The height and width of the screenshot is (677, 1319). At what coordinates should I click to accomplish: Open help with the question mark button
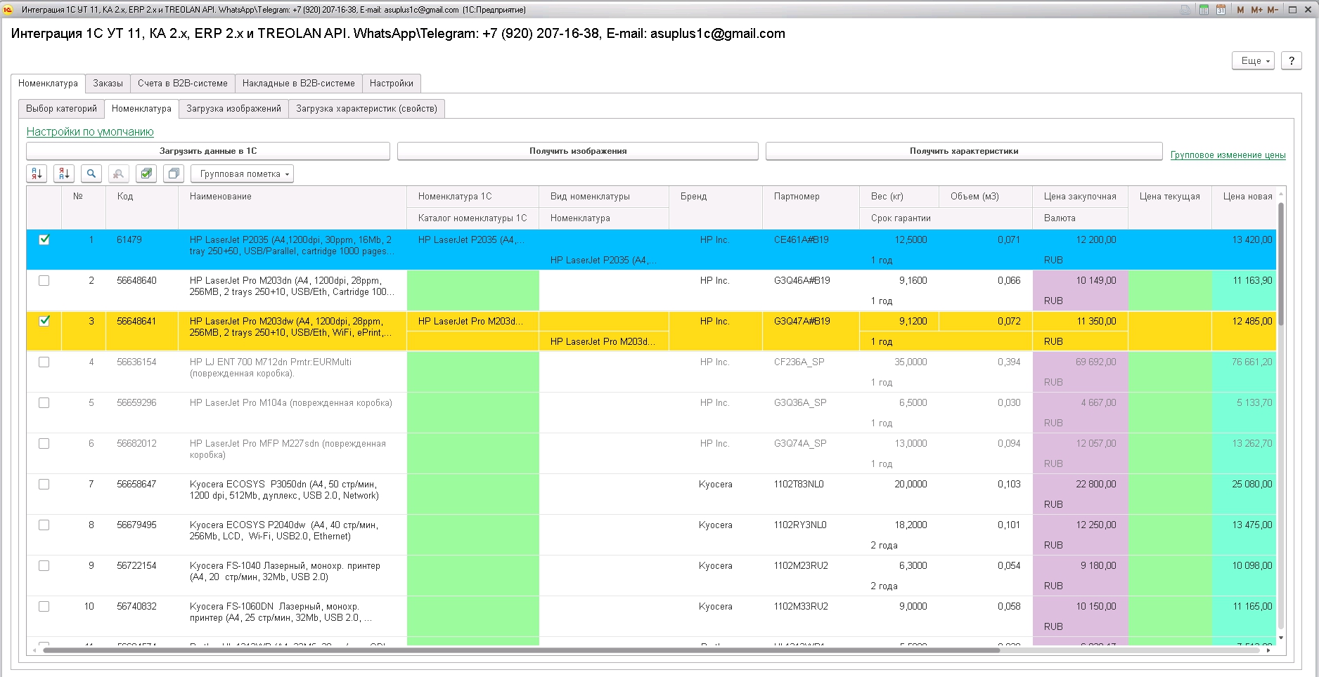(x=1291, y=61)
